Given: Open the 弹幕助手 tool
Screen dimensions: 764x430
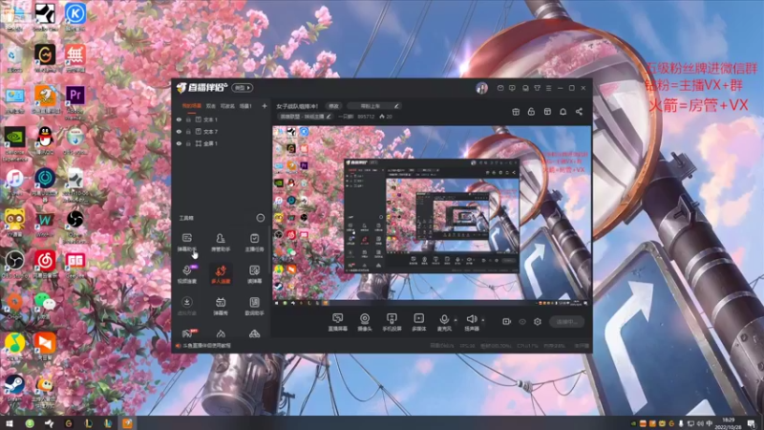Looking at the screenshot, I should click(x=186, y=243).
